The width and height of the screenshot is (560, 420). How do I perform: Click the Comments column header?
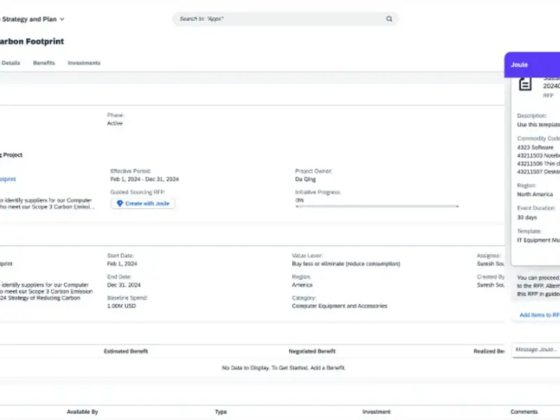tap(524, 412)
